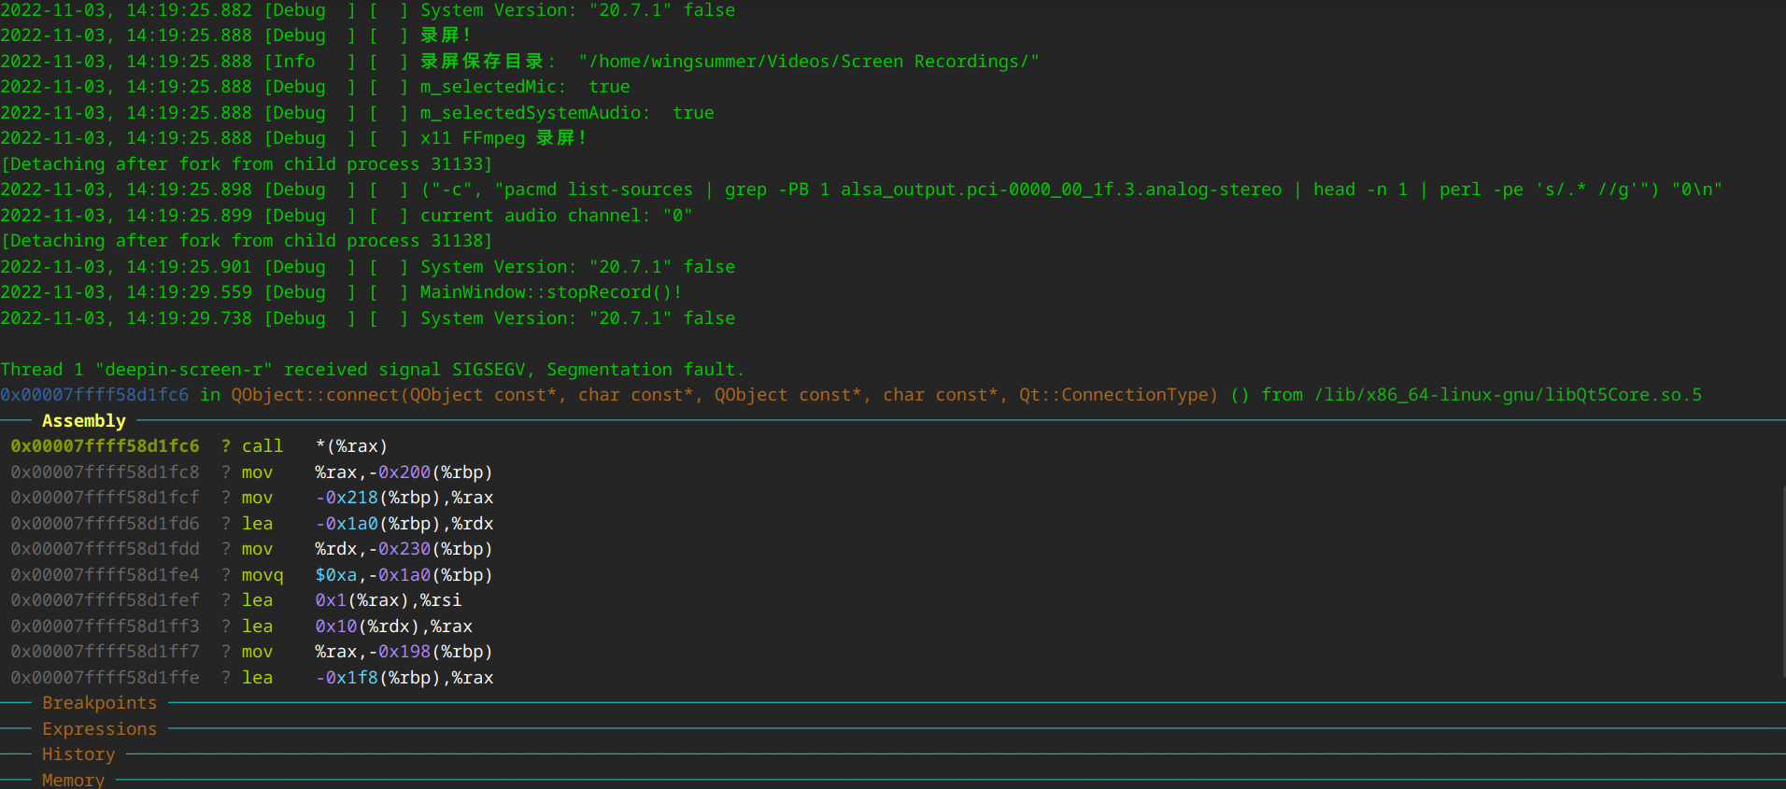Select assembly address 0x00007ffff58d1fe4
Screen dimensions: 1786x789
click(x=105, y=575)
